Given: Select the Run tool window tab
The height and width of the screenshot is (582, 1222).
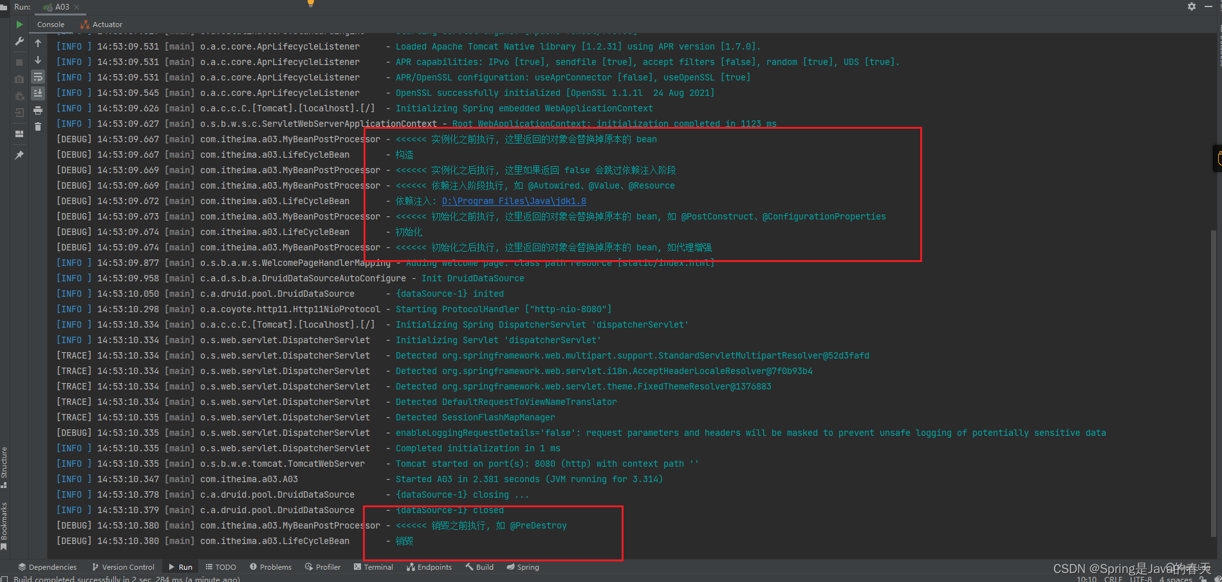Looking at the screenshot, I should (181, 567).
